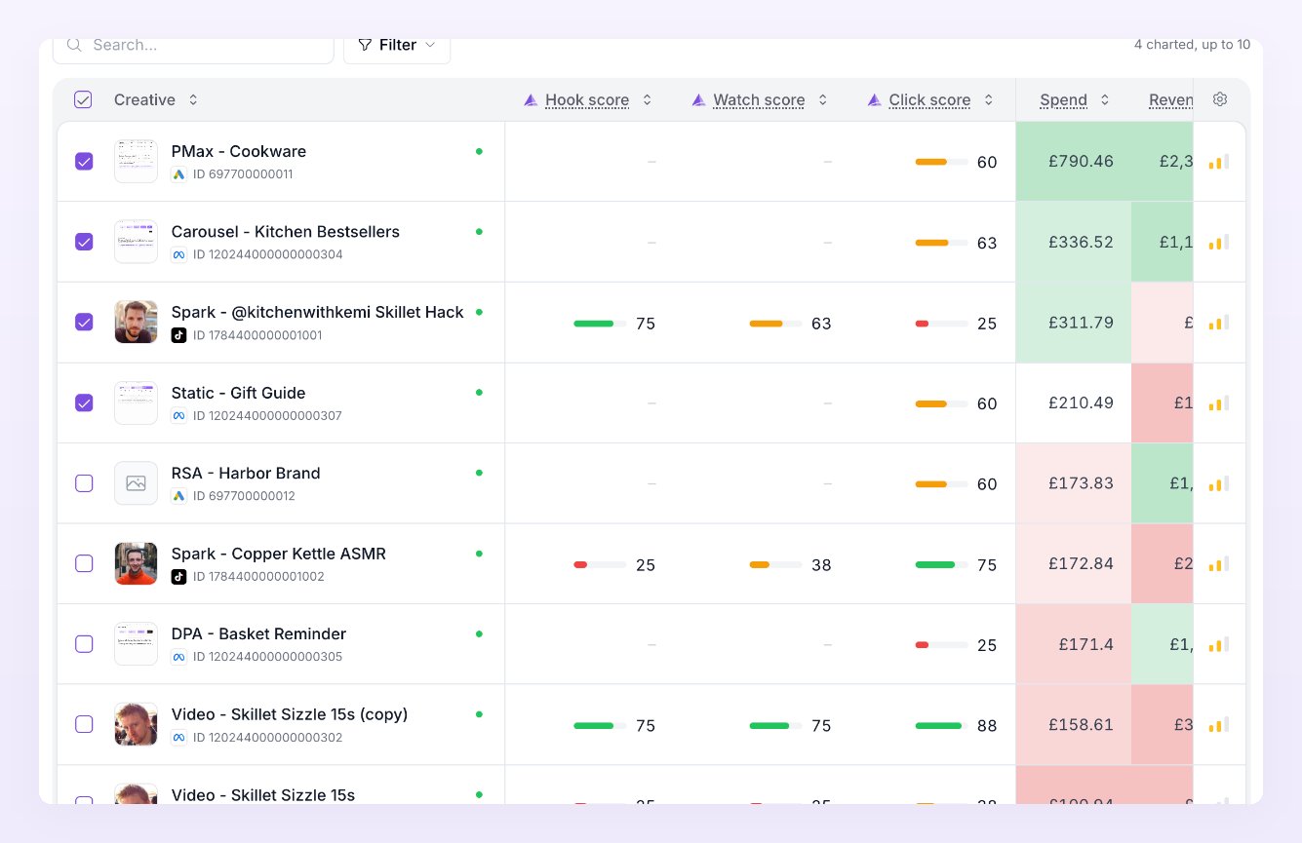Click the Watch score column header
Image resolution: width=1302 pixels, height=843 pixels.
click(759, 99)
